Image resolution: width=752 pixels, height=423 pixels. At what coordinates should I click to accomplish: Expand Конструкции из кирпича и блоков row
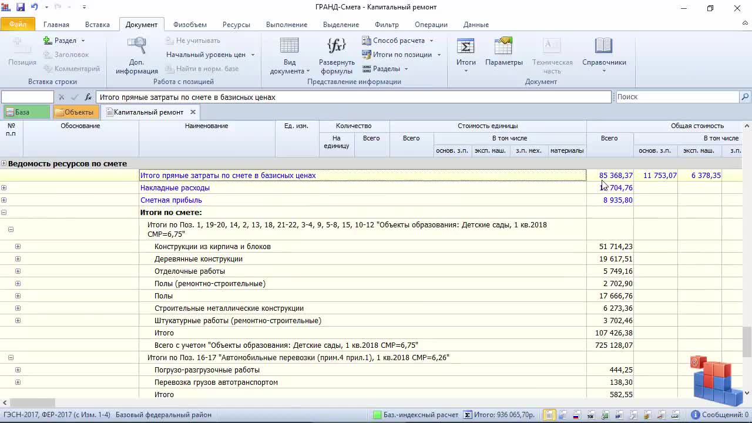(x=18, y=247)
